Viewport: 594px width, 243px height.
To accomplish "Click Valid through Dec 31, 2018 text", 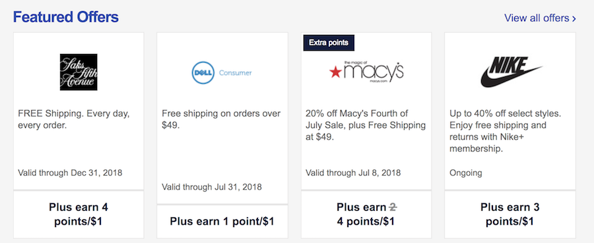I will tap(70, 173).
